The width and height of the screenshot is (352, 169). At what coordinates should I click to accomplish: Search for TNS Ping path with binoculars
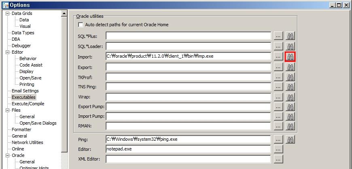(290, 87)
